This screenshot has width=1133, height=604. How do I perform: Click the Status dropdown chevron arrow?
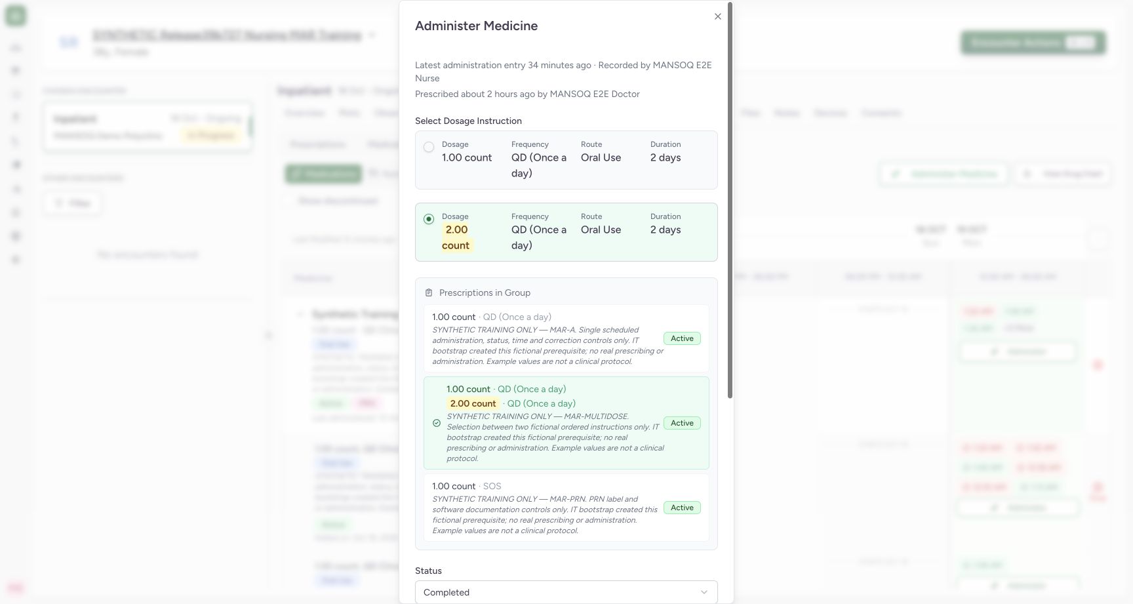704,592
